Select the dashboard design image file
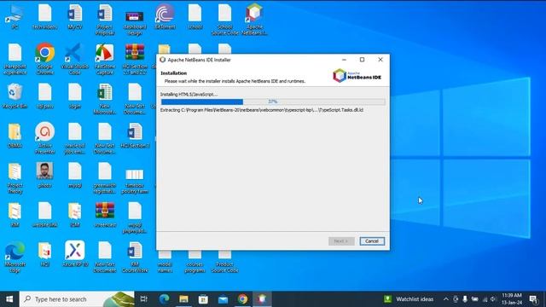This screenshot has width=546, height=307. tap(135, 22)
